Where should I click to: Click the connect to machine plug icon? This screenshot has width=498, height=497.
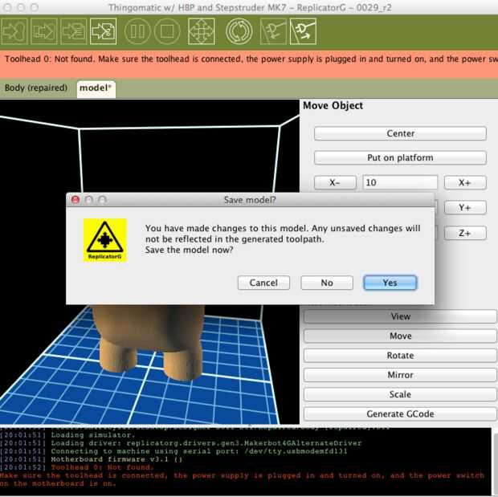pyautogui.click(x=273, y=31)
